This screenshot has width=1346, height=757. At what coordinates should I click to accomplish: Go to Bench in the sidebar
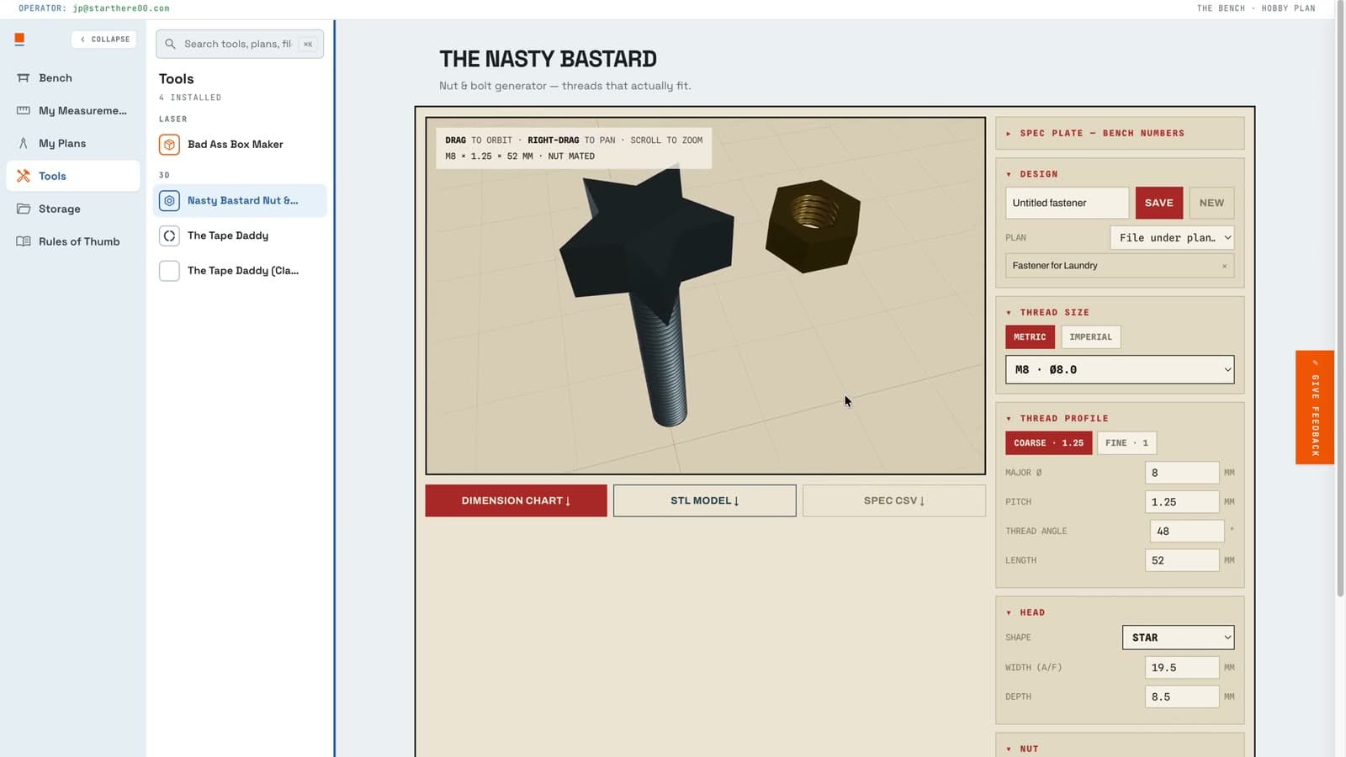(73, 77)
